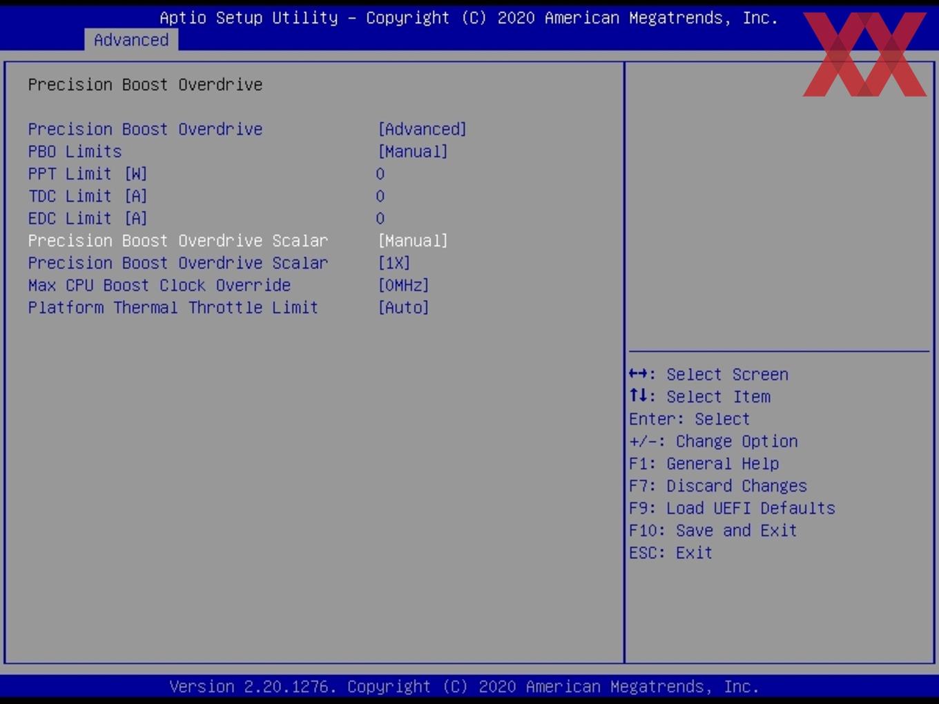Select the PBO Limits label
The width and height of the screenshot is (939, 704).
[75, 151]
